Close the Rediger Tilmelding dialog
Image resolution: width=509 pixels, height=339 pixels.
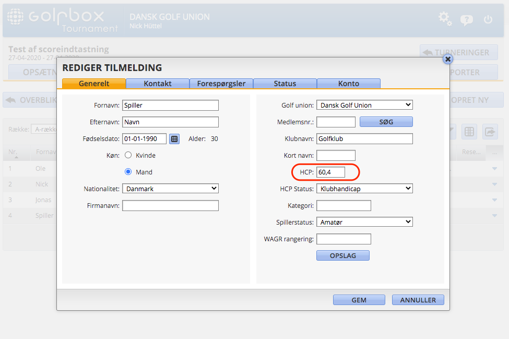(x=447, y=59)
